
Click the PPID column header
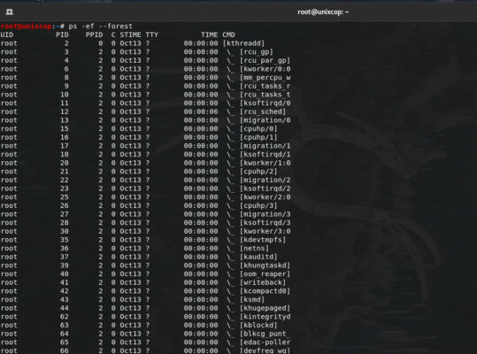coord(94,35)
